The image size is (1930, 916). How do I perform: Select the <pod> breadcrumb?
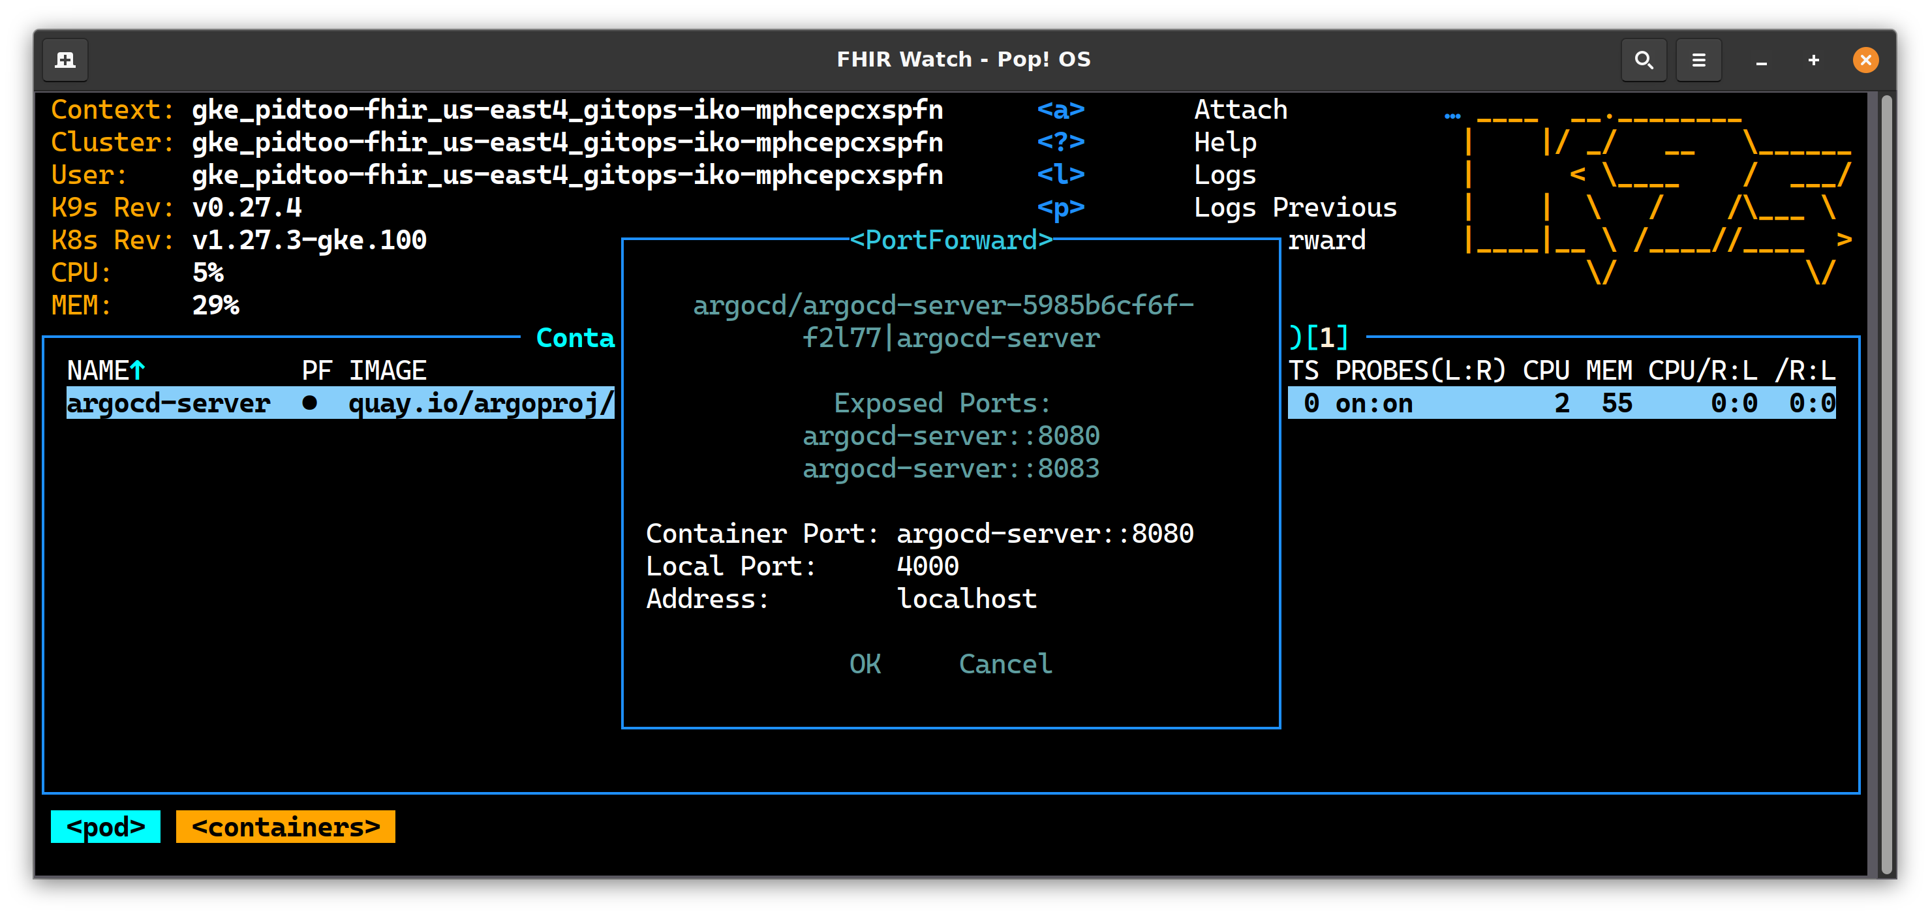(106, 826)
